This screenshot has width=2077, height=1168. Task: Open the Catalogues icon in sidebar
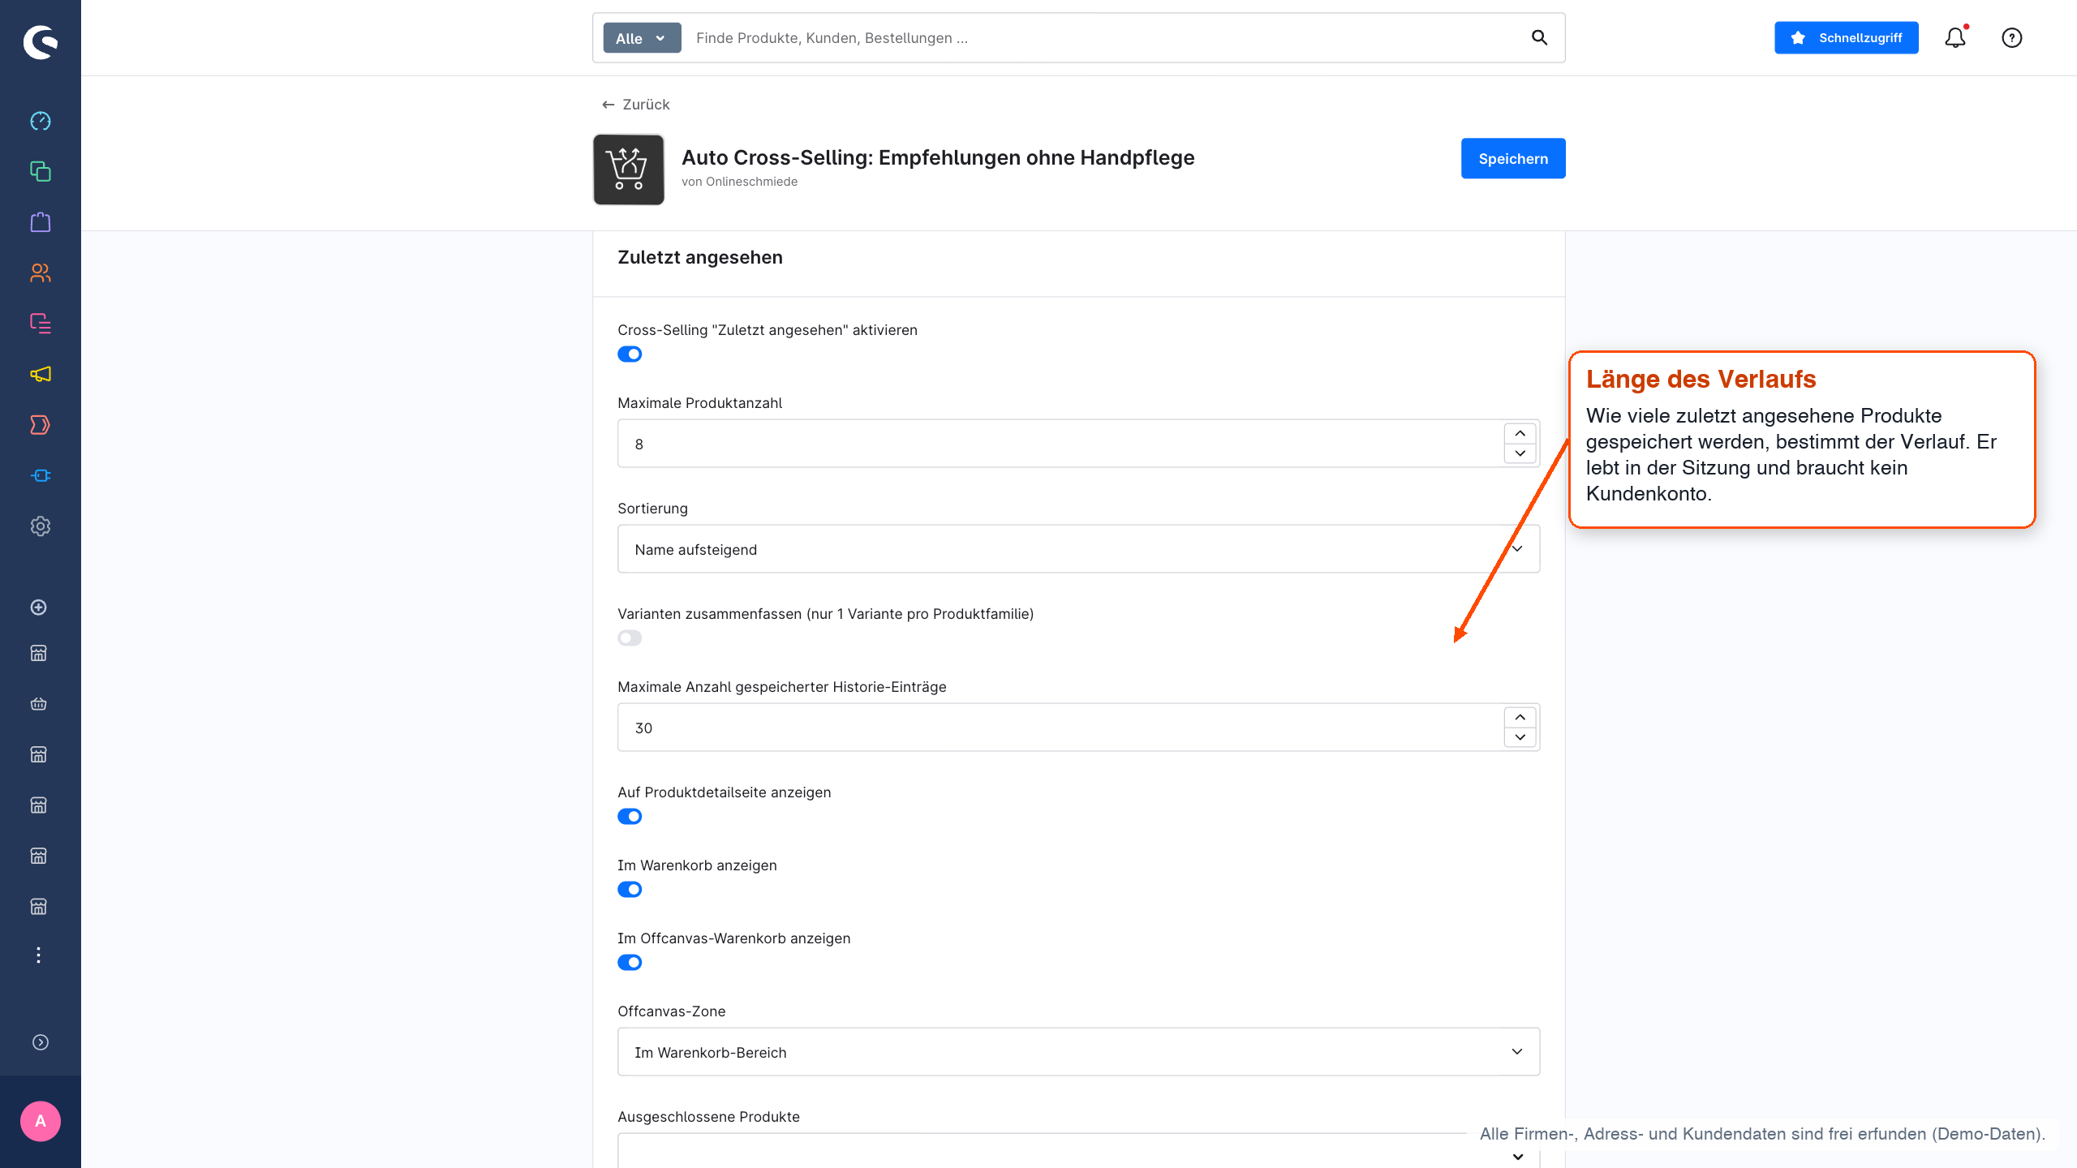tap(41, 171)
